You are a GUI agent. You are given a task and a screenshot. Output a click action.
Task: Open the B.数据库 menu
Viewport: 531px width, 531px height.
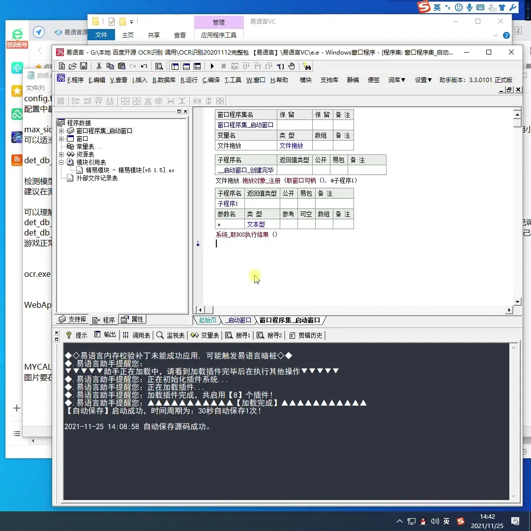coord(164,80)
